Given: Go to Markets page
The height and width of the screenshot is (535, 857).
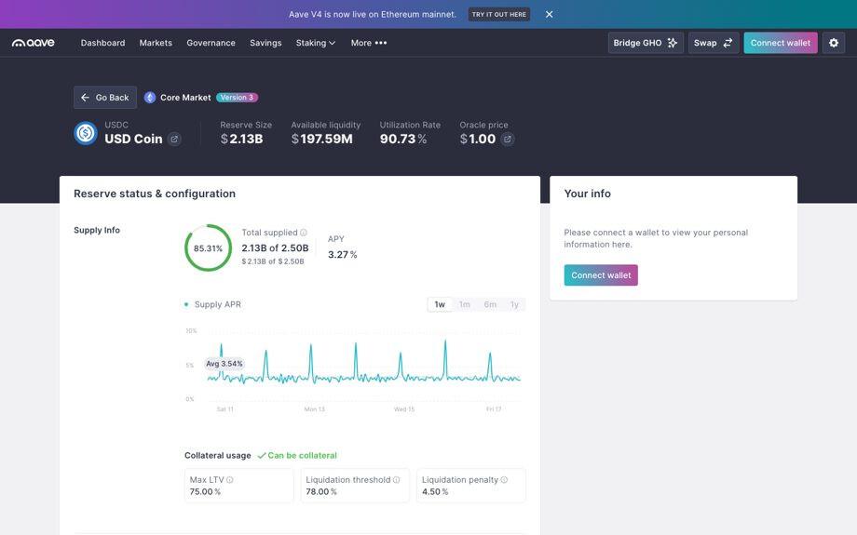Looking at the screenshot, I should 156,43.
